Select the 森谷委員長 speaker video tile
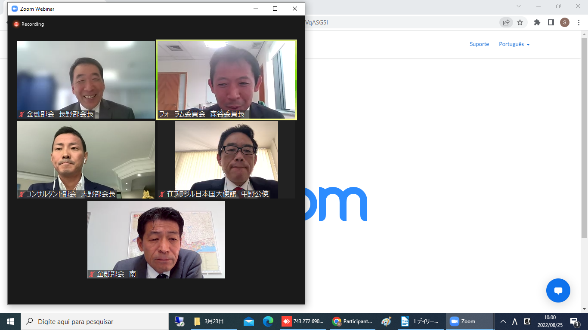The width and height of the screenshot is (588, 330). pos(226,80)
